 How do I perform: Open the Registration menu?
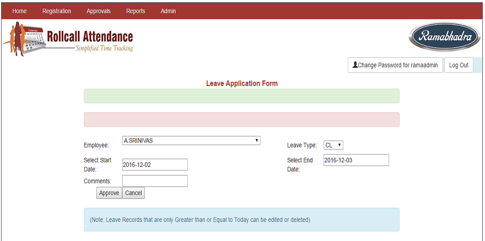click(x=56, y=11)
